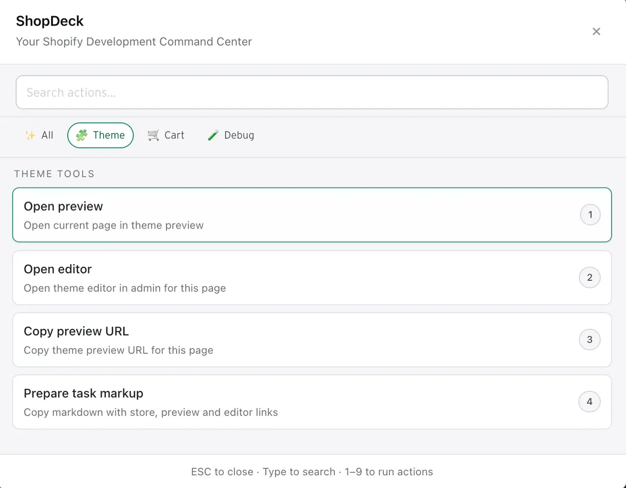This screenshot has width=626, height=488.
Task: Click the shortcut badge numbered 3
Action: point(589,340)
